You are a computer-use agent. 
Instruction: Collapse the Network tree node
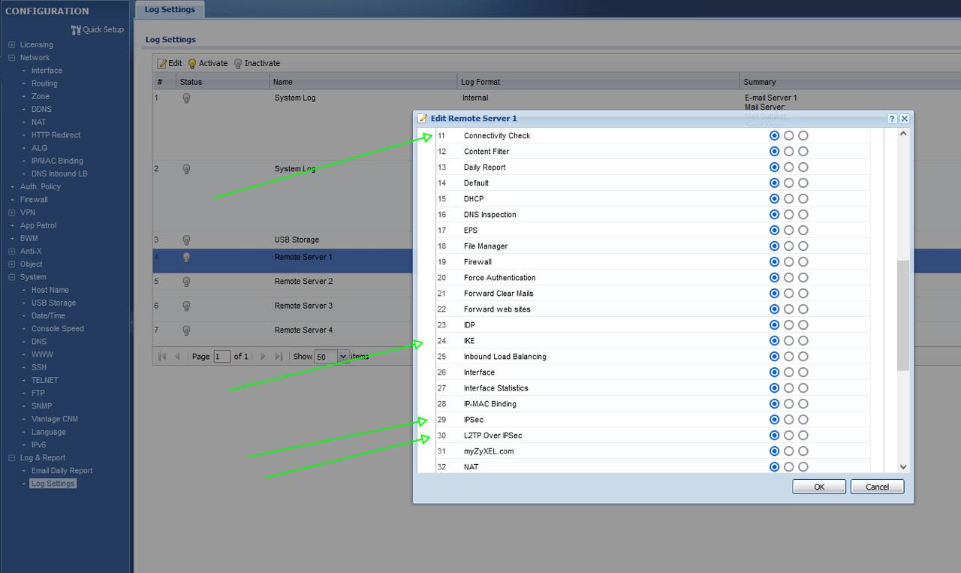[11, 58]
